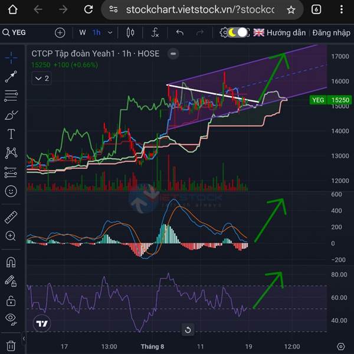This screenshot has height=354, width=354.
Task: Open the tab switcher showing 6
Action: click(316, 9)
